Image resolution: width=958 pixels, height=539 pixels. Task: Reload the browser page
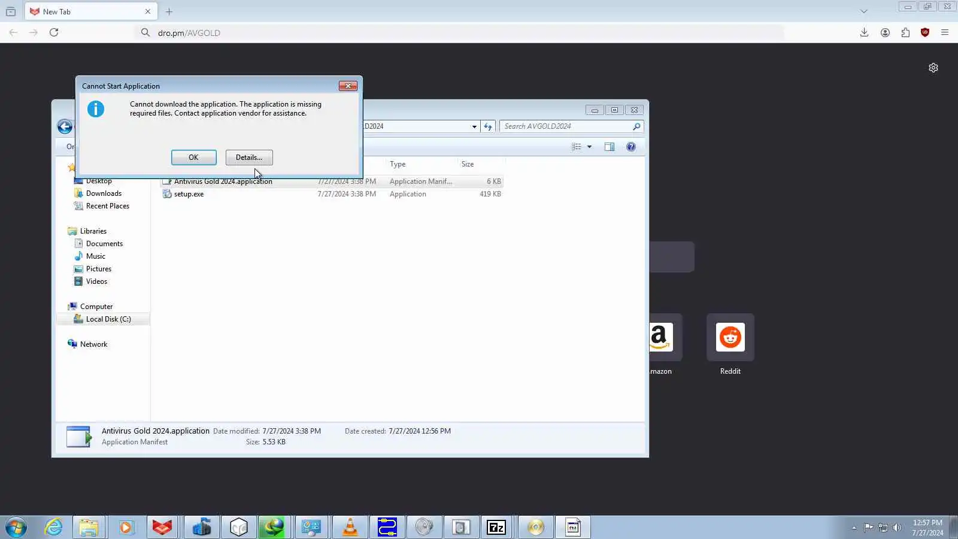pos(54,32)
